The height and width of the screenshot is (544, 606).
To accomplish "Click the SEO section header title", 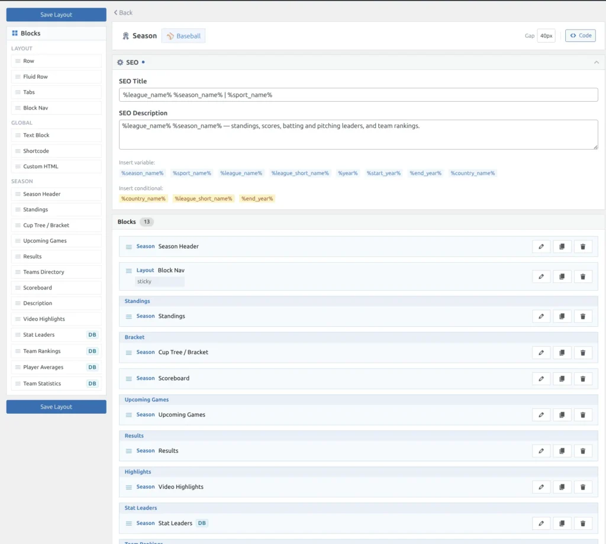I will click(x=132, y=62).
